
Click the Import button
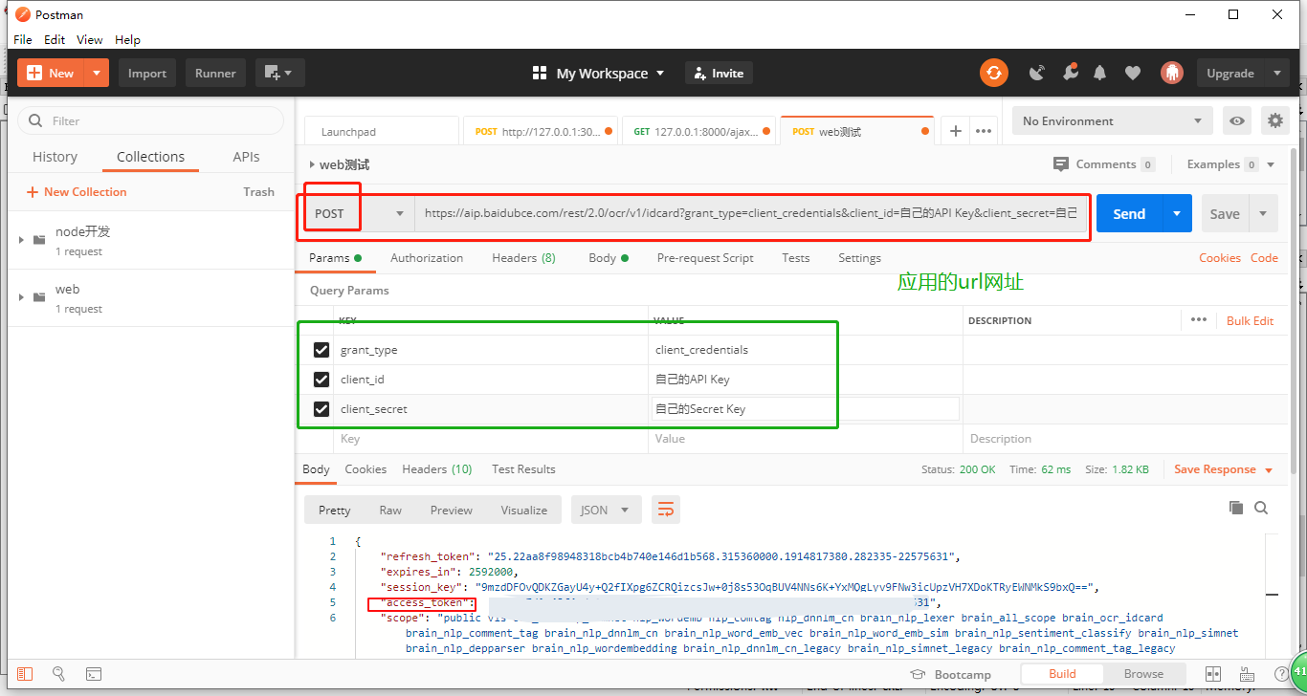(147, 73)
